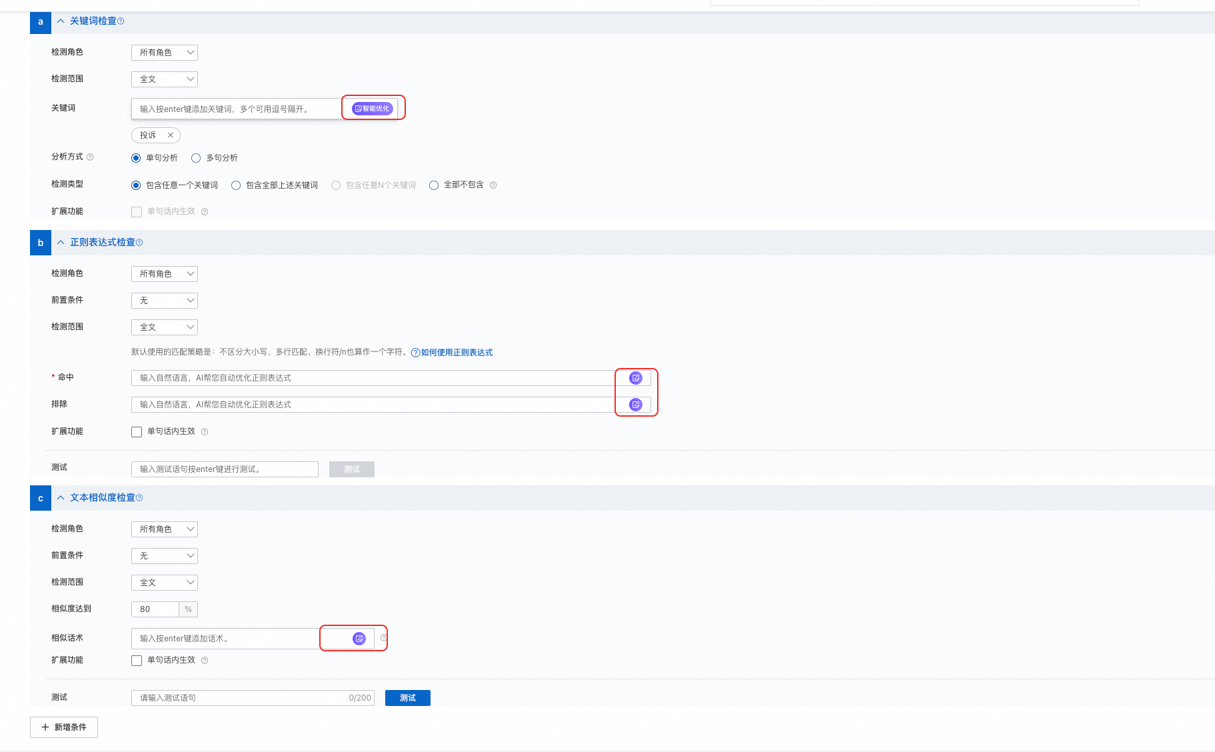The image size is (1215, 752).
Task: Open 检测角色 dropdown in regex check section
Action: point(165,274)
